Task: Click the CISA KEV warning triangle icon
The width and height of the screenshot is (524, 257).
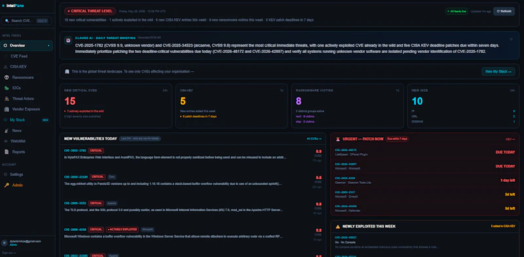Action: point(5,67)
